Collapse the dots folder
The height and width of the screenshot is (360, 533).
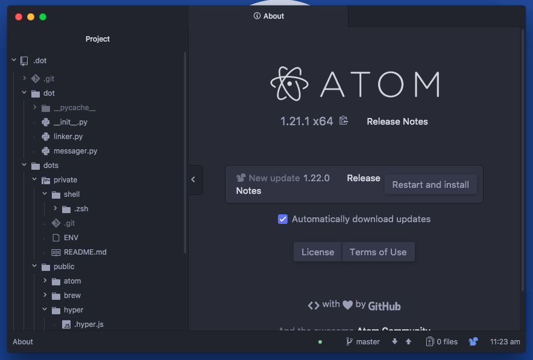(24, 165)
